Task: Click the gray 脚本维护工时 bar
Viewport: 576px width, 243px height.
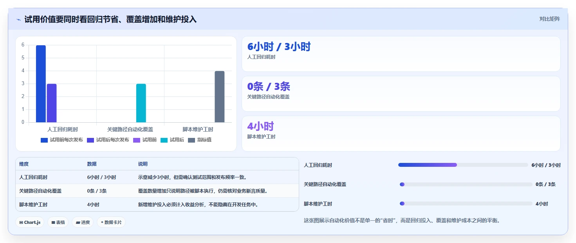Action: (220, 96)
